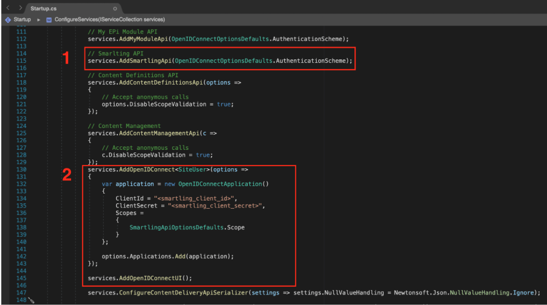Image resolution: width=547 pixels, height=305 pixels.
Task: Go back with the left navigation arrow
Action: pyautogui.click(x=8, y=8)
